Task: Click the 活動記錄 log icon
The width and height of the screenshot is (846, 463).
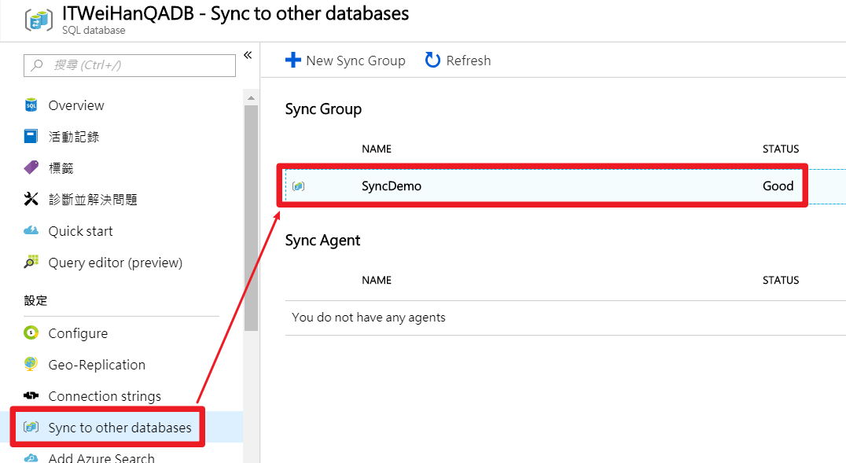Action: pos(31,136)
